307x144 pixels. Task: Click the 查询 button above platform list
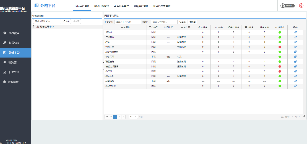pos(183,22)
